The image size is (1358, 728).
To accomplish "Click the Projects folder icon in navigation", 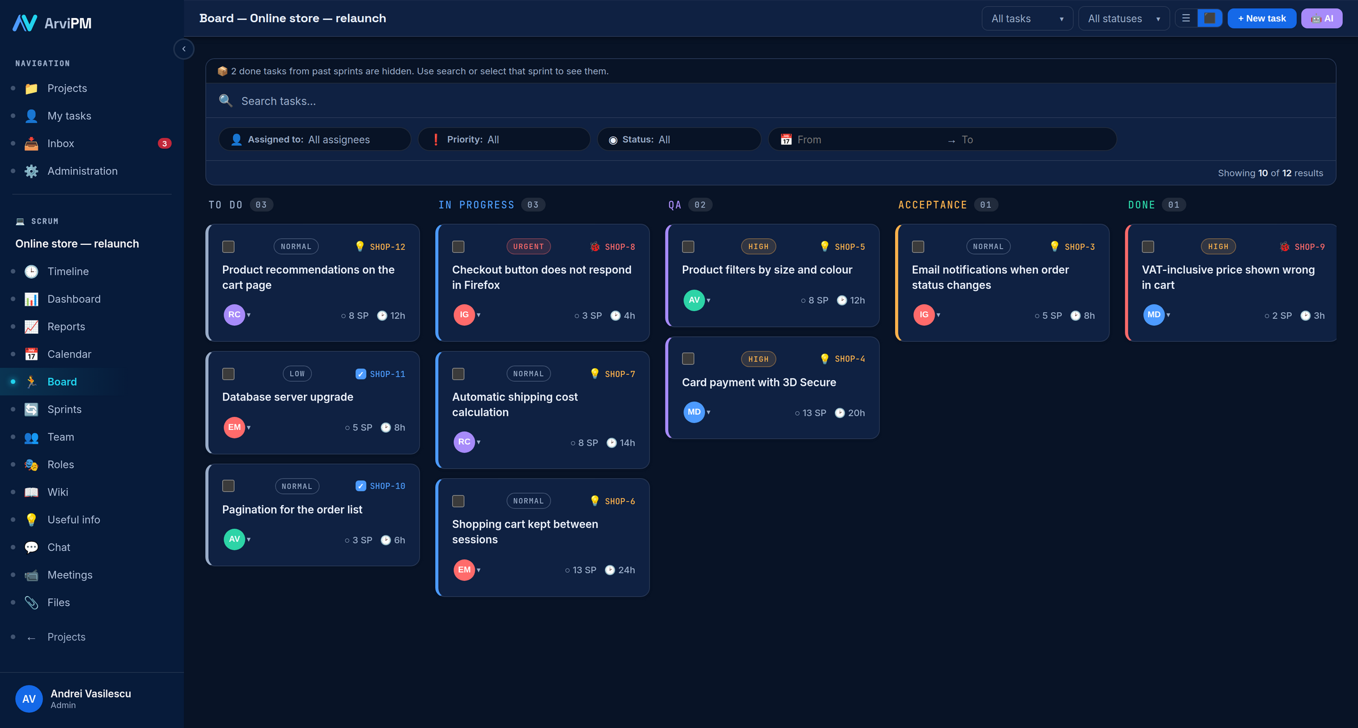I will coord(31,88).
